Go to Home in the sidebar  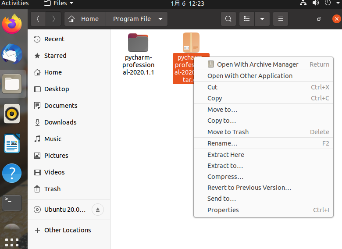[x=69, y=72]
